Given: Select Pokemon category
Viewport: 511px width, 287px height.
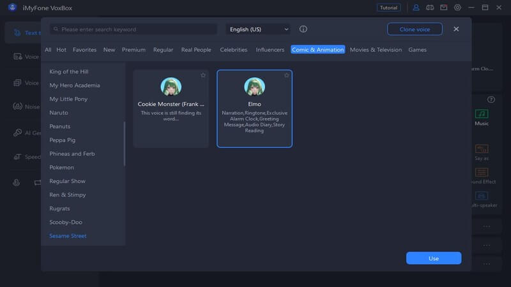Looking at the screenshot, I should tap(61, 167).
